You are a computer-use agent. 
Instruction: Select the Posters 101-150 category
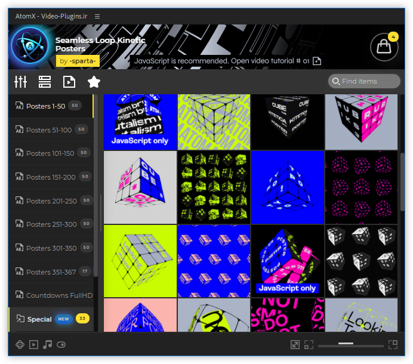(51, 153)
